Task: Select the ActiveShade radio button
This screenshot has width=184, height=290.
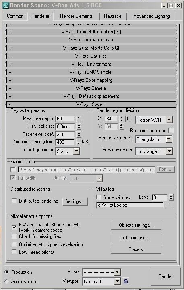Action: pos(7,281)
